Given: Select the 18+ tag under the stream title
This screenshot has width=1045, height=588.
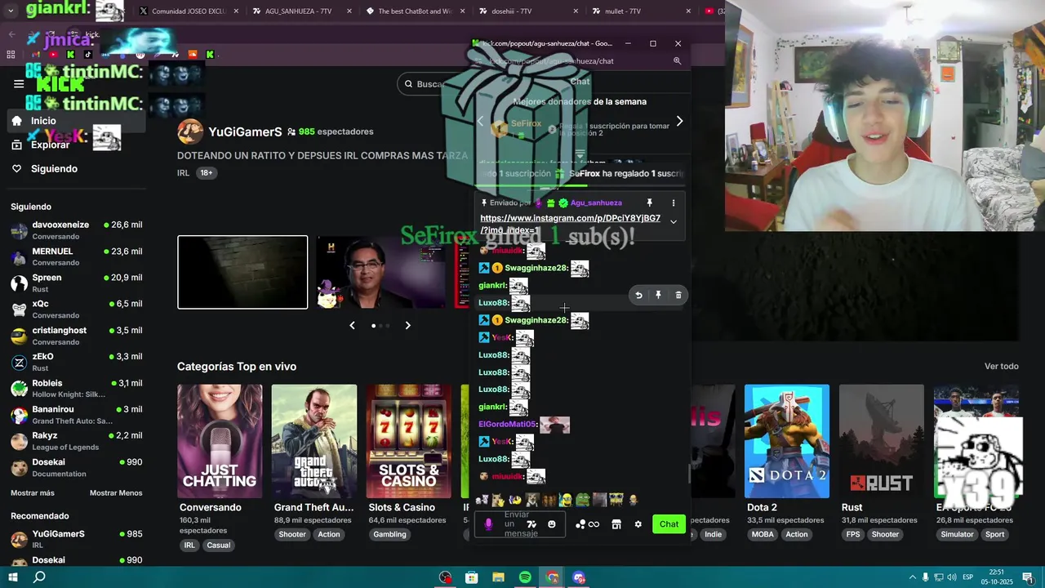Looking at the screenshot, I should [207, 173].
